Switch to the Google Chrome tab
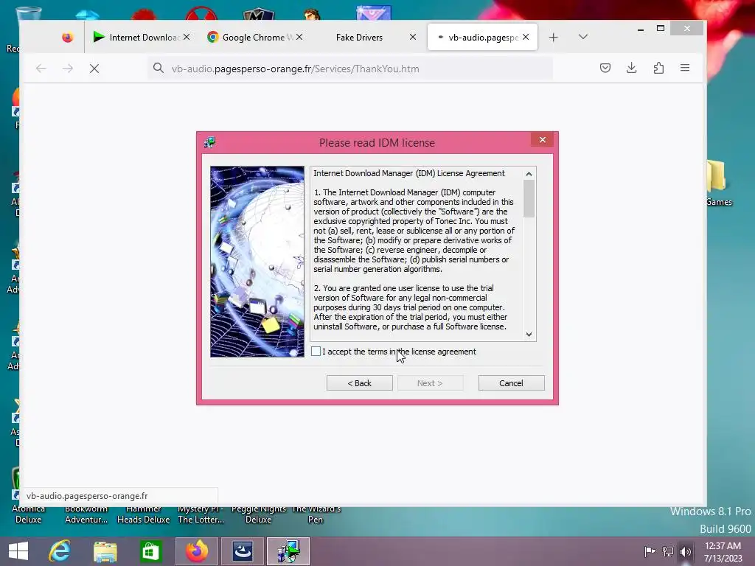This screenshot has width=755, height=566. 254,37
